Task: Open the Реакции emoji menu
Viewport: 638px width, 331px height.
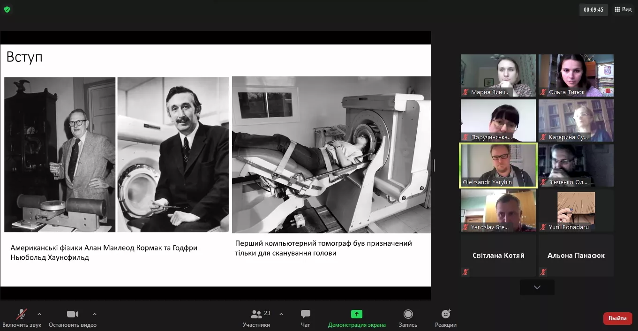Action: point(445,314)
